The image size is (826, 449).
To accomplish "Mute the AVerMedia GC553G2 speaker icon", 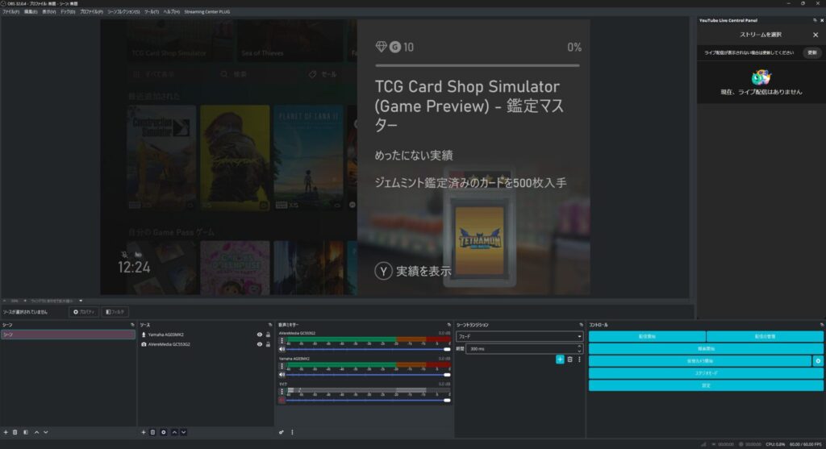I will pos(282,351).
